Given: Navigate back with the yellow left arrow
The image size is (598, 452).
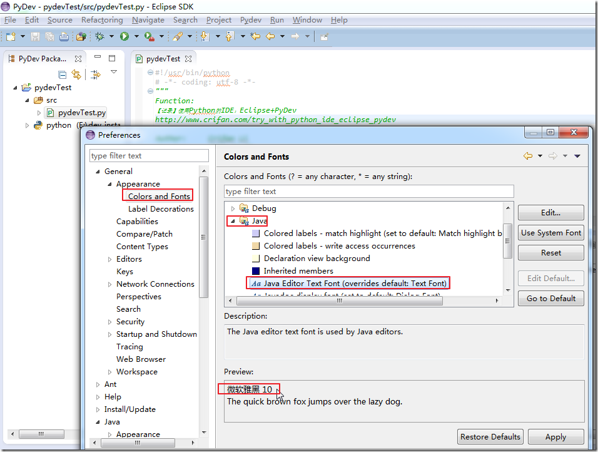Looking at the screenshot, I should click(270, 37).
